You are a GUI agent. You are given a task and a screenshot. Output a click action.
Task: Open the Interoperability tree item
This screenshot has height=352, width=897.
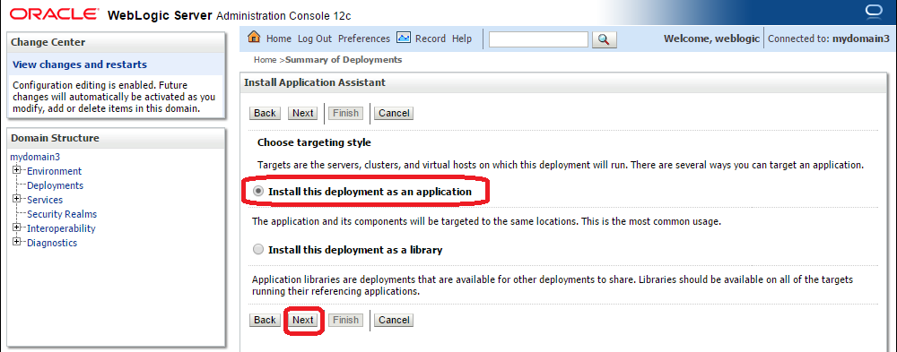tap(61, 228)
